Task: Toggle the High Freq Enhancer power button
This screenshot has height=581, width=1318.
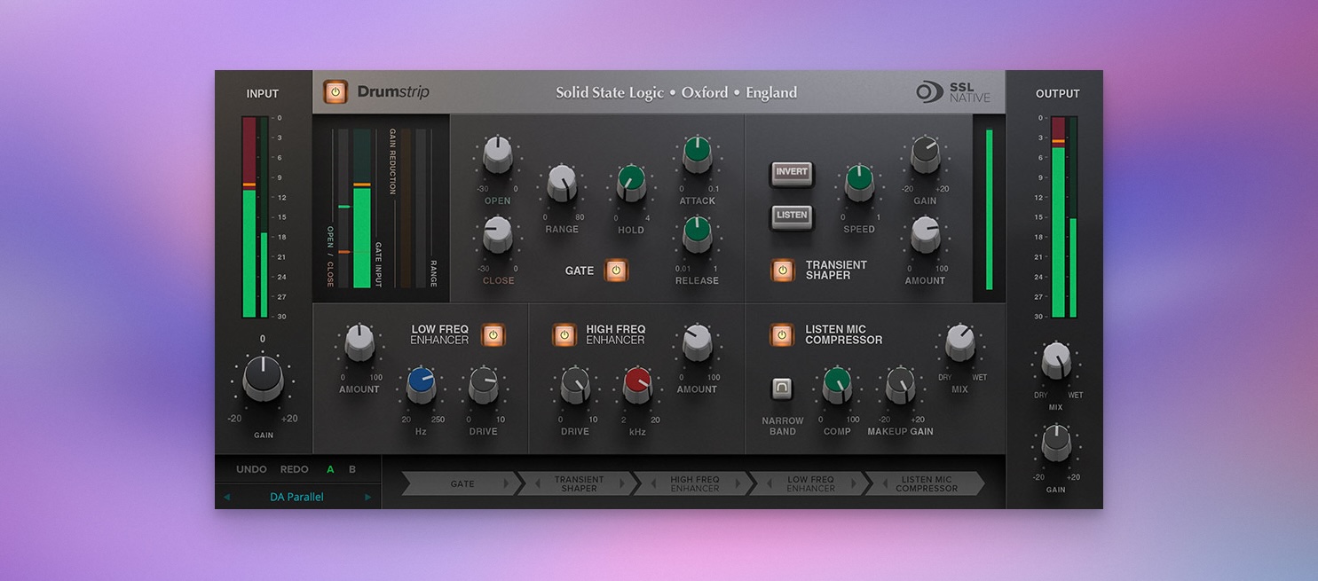Action: (x=564, y=335)
